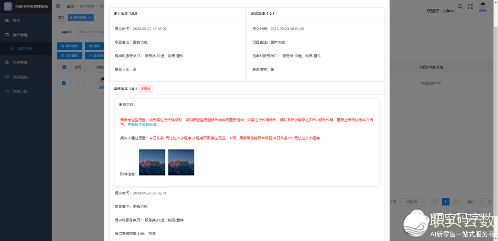The image size is (498, 241).
Task: Click the 欢迎光临888 table cell
Action: 431,83
